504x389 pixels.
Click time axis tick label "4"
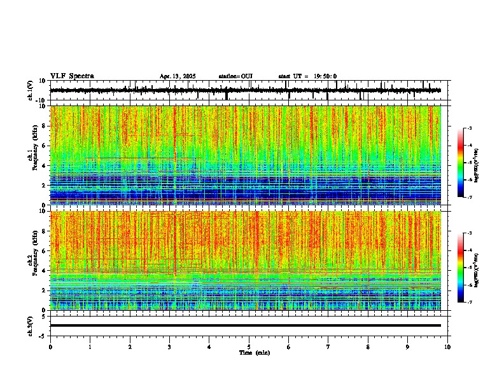coord(209,347)
